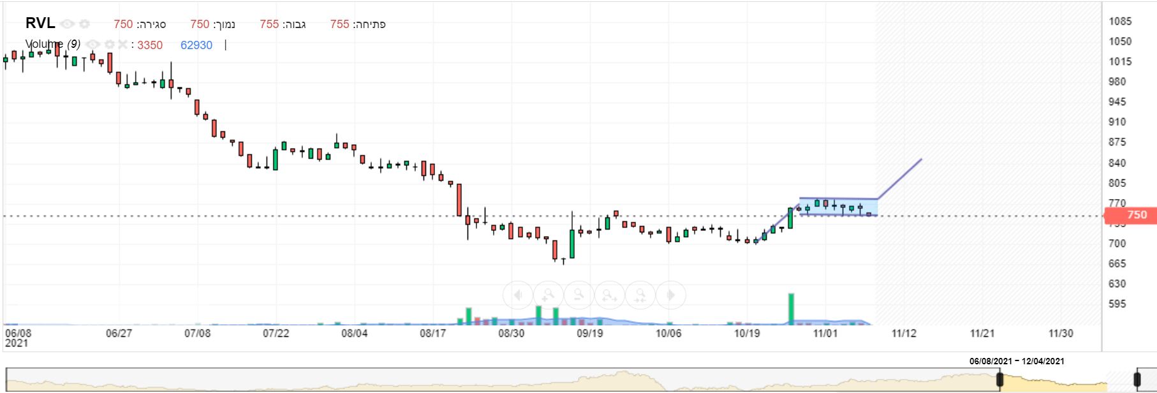Pan chart left with left arrow button

click(518, 295)
